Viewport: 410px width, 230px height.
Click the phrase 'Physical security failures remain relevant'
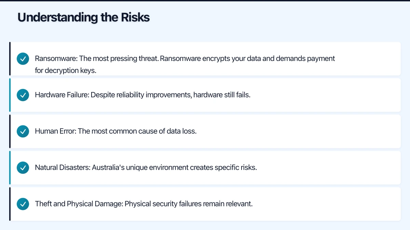point(188,204)
